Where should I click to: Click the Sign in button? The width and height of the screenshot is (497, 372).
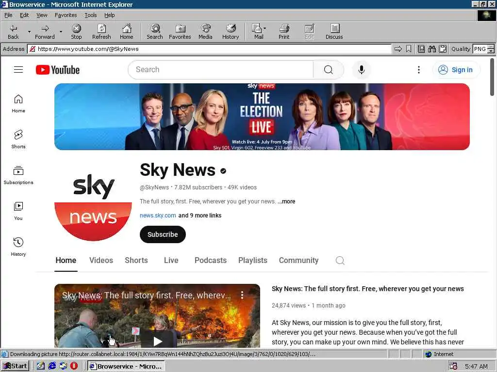[456, 70]
